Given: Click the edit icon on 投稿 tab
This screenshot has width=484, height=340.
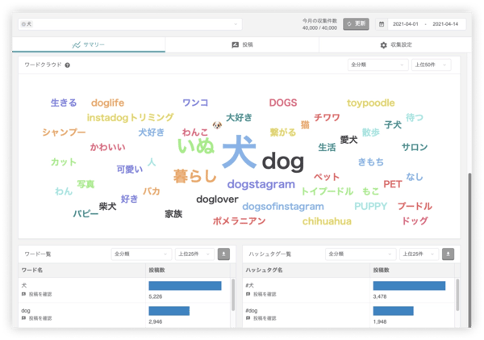Looking at the screenshot, I should pos(236,44).
